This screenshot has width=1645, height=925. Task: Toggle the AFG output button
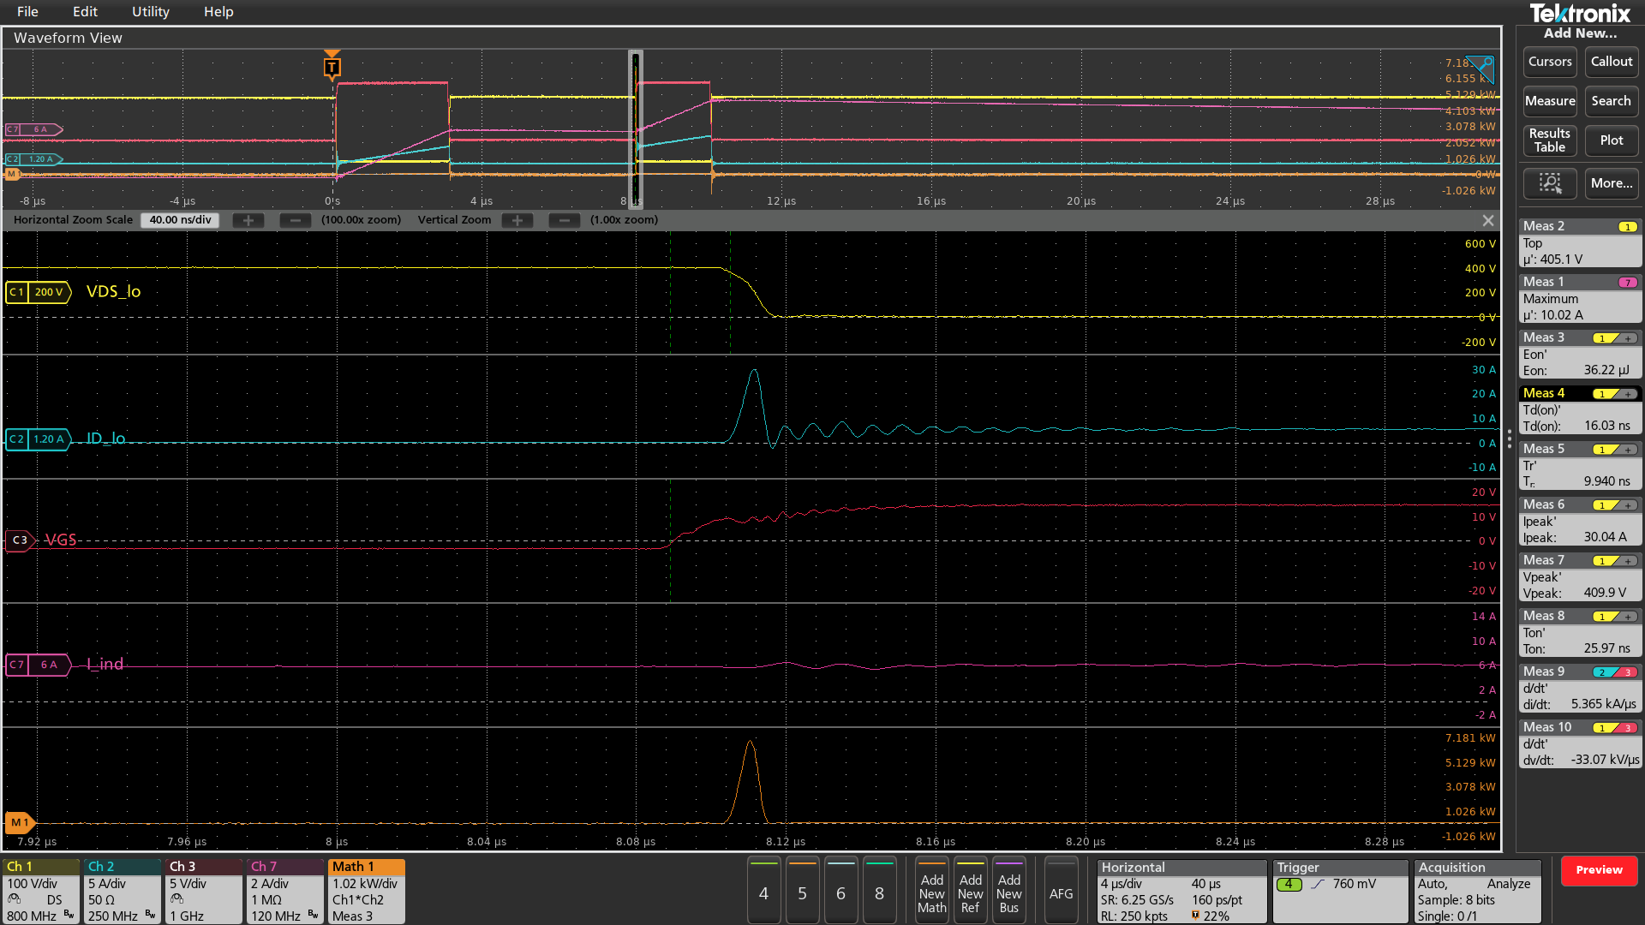pyautogui.click(x=1061, y=892)
